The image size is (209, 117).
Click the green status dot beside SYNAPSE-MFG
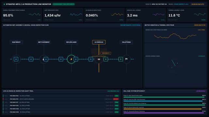coord(4,4)
